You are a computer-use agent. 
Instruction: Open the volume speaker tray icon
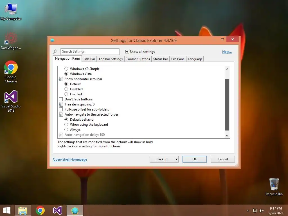point(261,211)
